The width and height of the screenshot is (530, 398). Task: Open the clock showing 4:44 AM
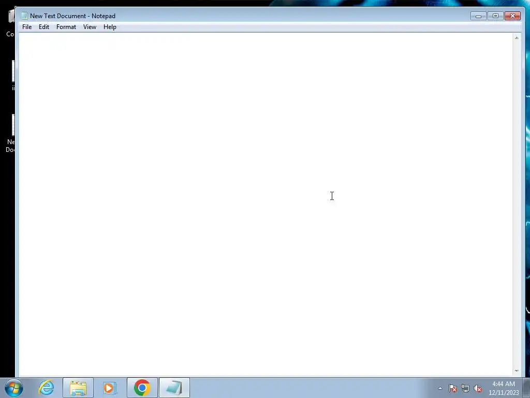[x=504, y=388]
